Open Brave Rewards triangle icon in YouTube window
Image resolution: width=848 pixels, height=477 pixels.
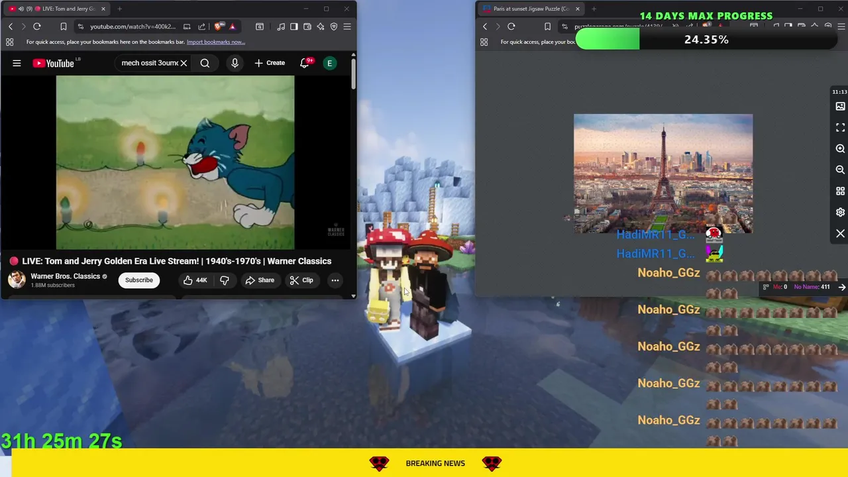point(232,26)
